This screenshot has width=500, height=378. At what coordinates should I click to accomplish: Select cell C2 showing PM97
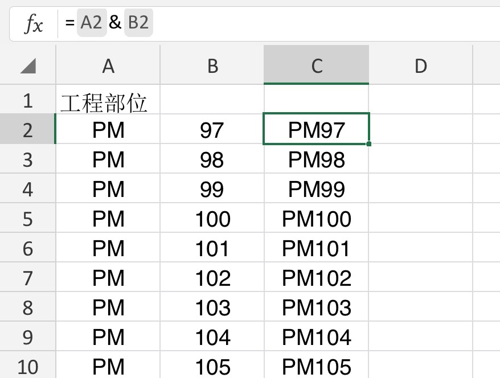[317, 130]
